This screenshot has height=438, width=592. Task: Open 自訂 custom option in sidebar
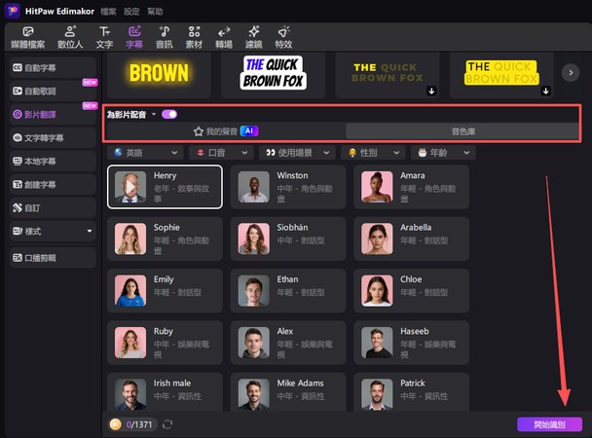coord(53,208)
